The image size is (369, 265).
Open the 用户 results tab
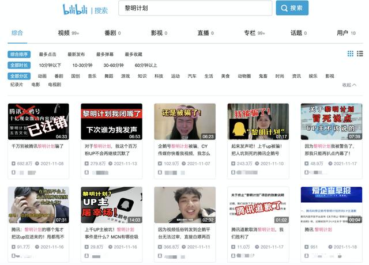tap(342, 33)
